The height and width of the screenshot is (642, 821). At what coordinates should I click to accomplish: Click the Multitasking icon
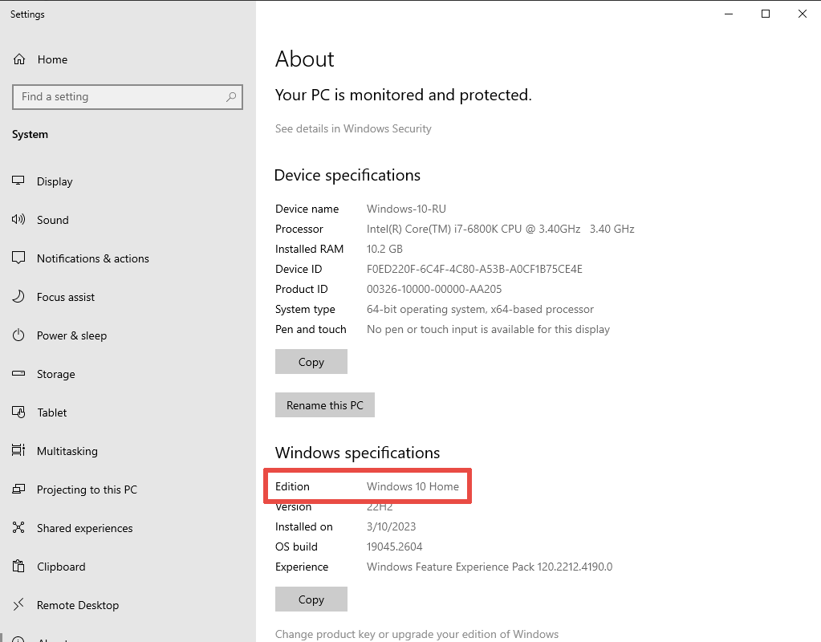click(18, 450)
